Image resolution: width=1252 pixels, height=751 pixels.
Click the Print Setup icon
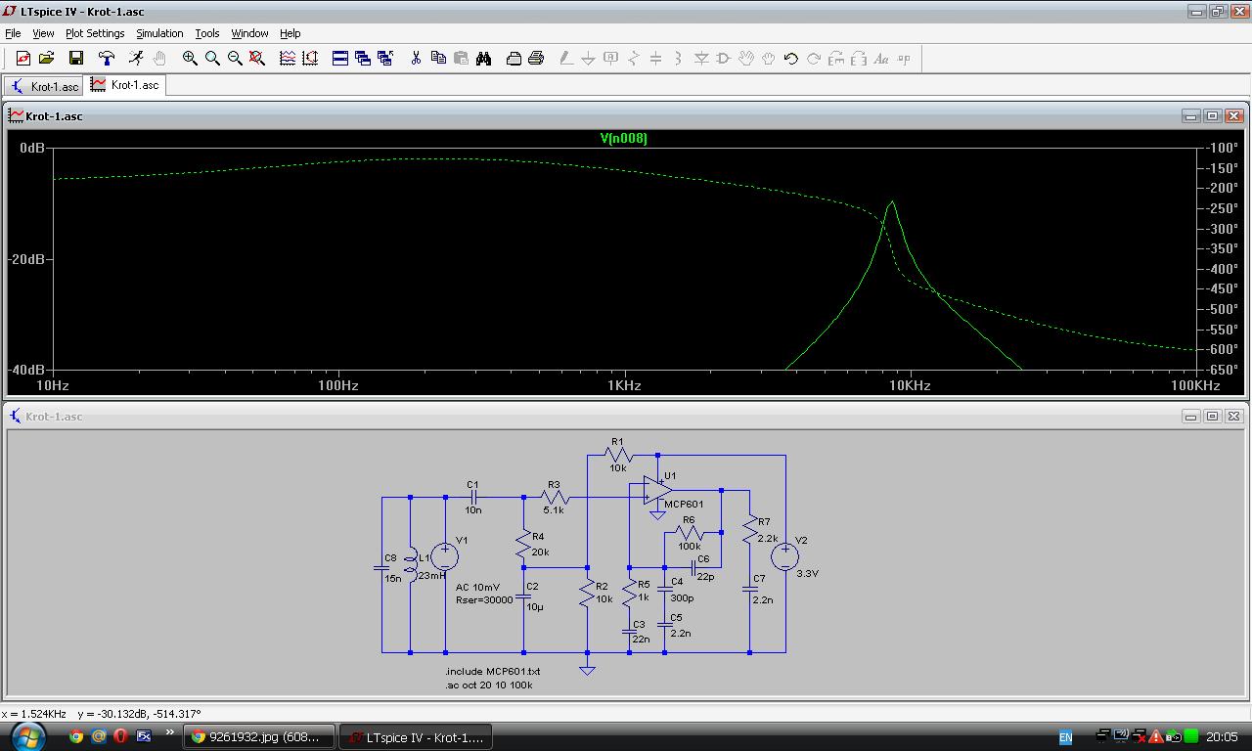click(514, 59)
